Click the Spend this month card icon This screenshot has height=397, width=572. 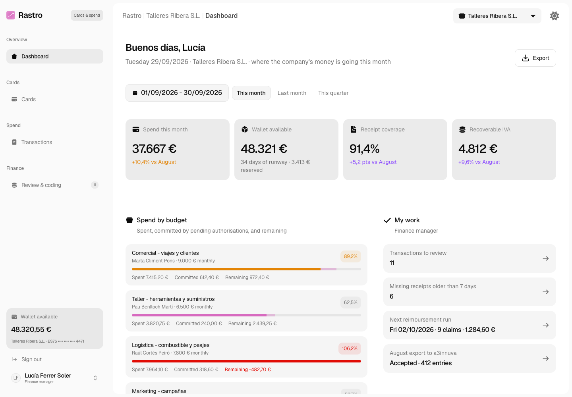pyautogui.click(x=136, y=129)
